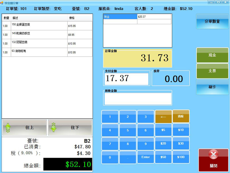
Task: Tap the $20 quick amount key
Action: click(x=163, y=143)
